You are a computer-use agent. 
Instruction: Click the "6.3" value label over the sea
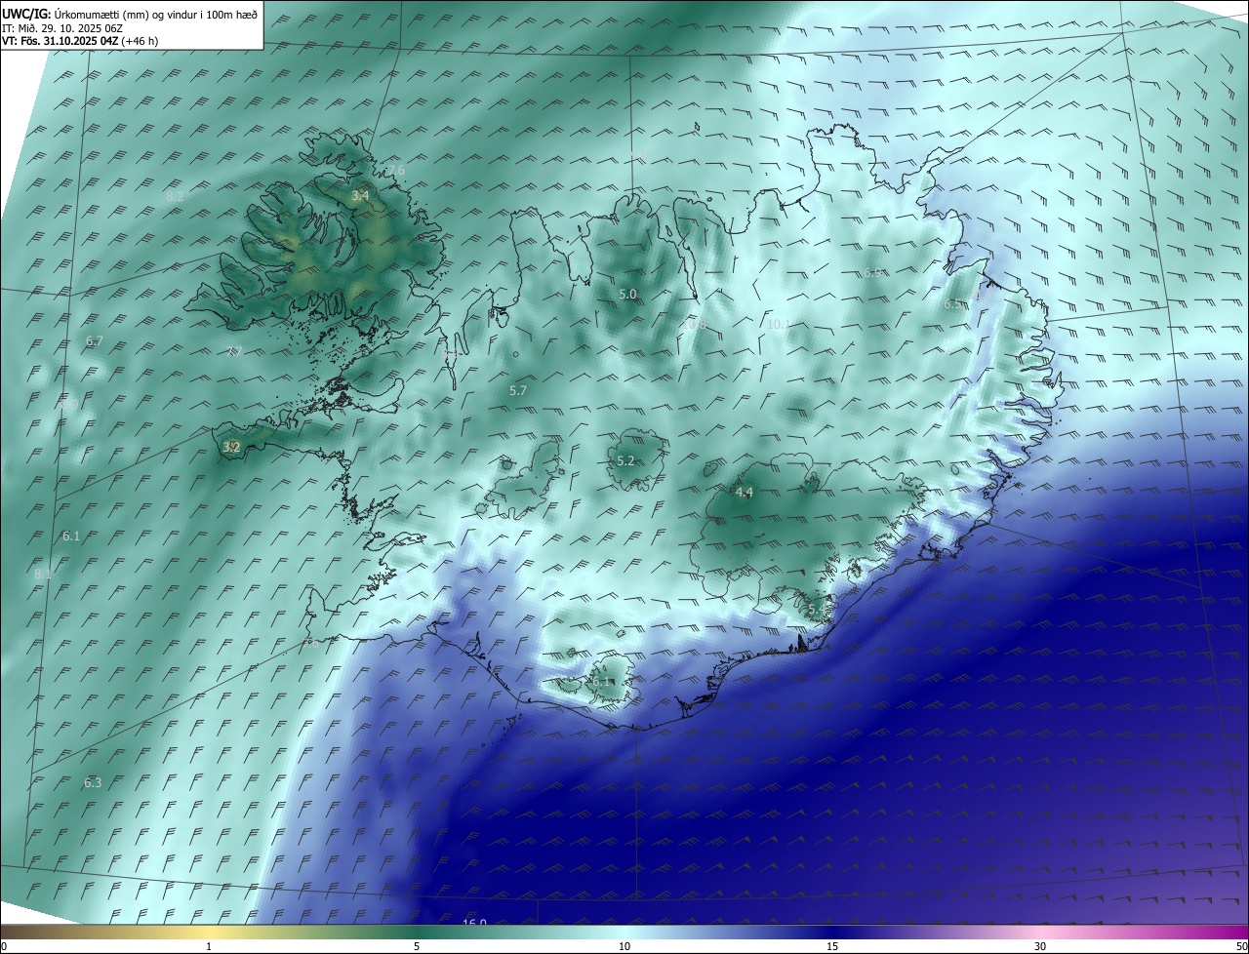point(93,782)
